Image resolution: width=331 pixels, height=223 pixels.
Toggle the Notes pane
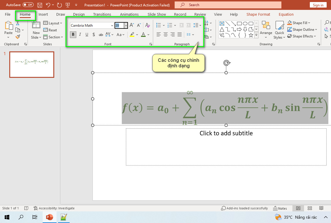280,208
